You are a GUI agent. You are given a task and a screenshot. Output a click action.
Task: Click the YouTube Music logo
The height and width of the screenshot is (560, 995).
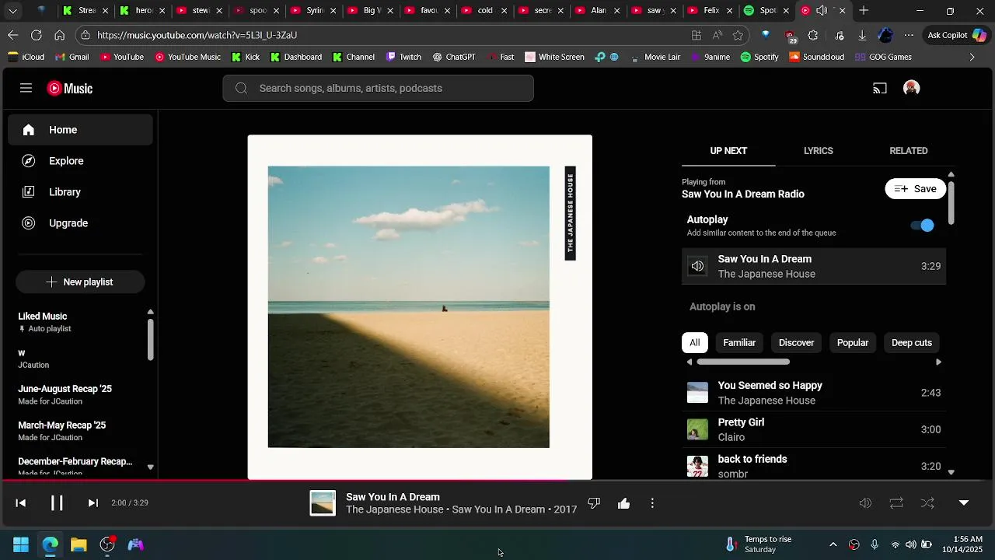coord(70,89)
